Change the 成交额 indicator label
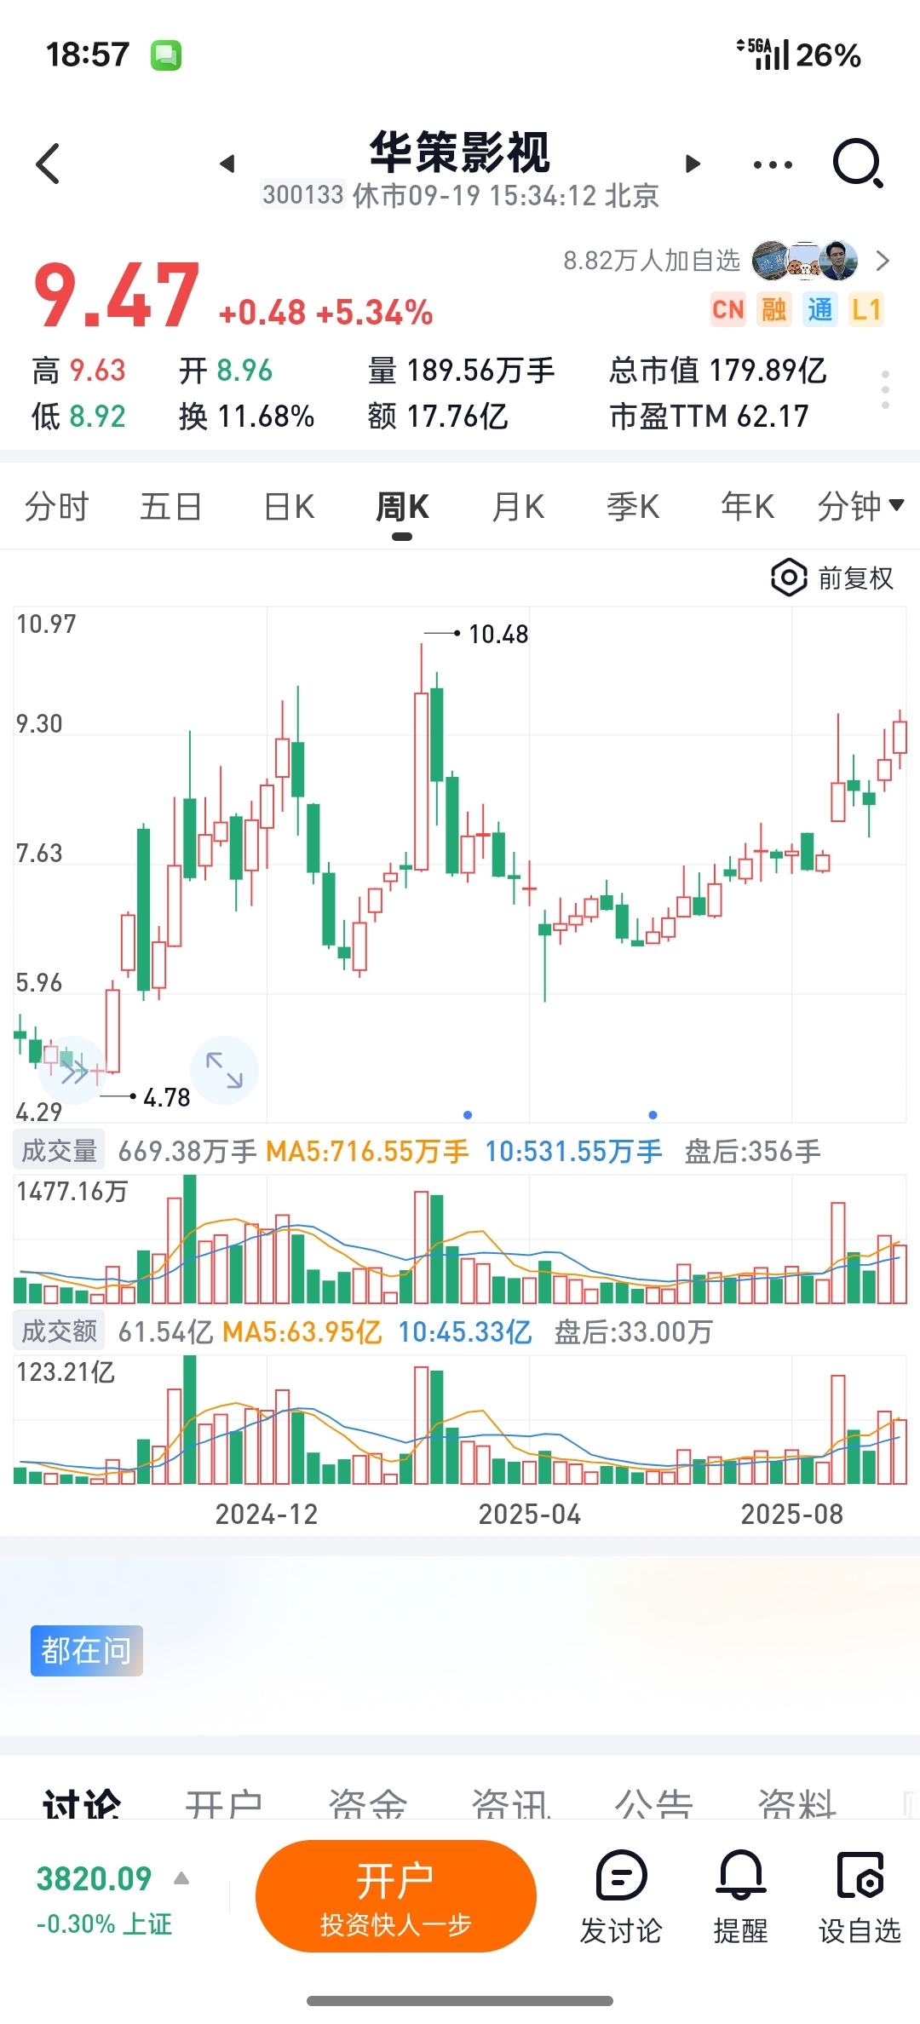The height and width of the screenshot is (2024, 920). click(59, 1331)
